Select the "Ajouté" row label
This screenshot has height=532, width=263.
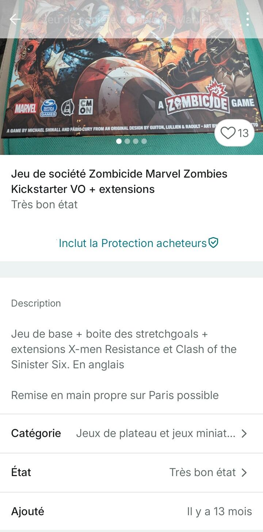pos(28,512)
